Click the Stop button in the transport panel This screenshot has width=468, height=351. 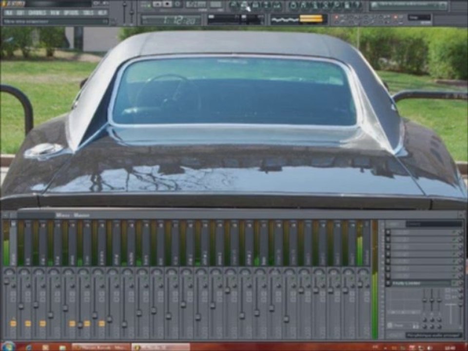click(x=167, y=4)
